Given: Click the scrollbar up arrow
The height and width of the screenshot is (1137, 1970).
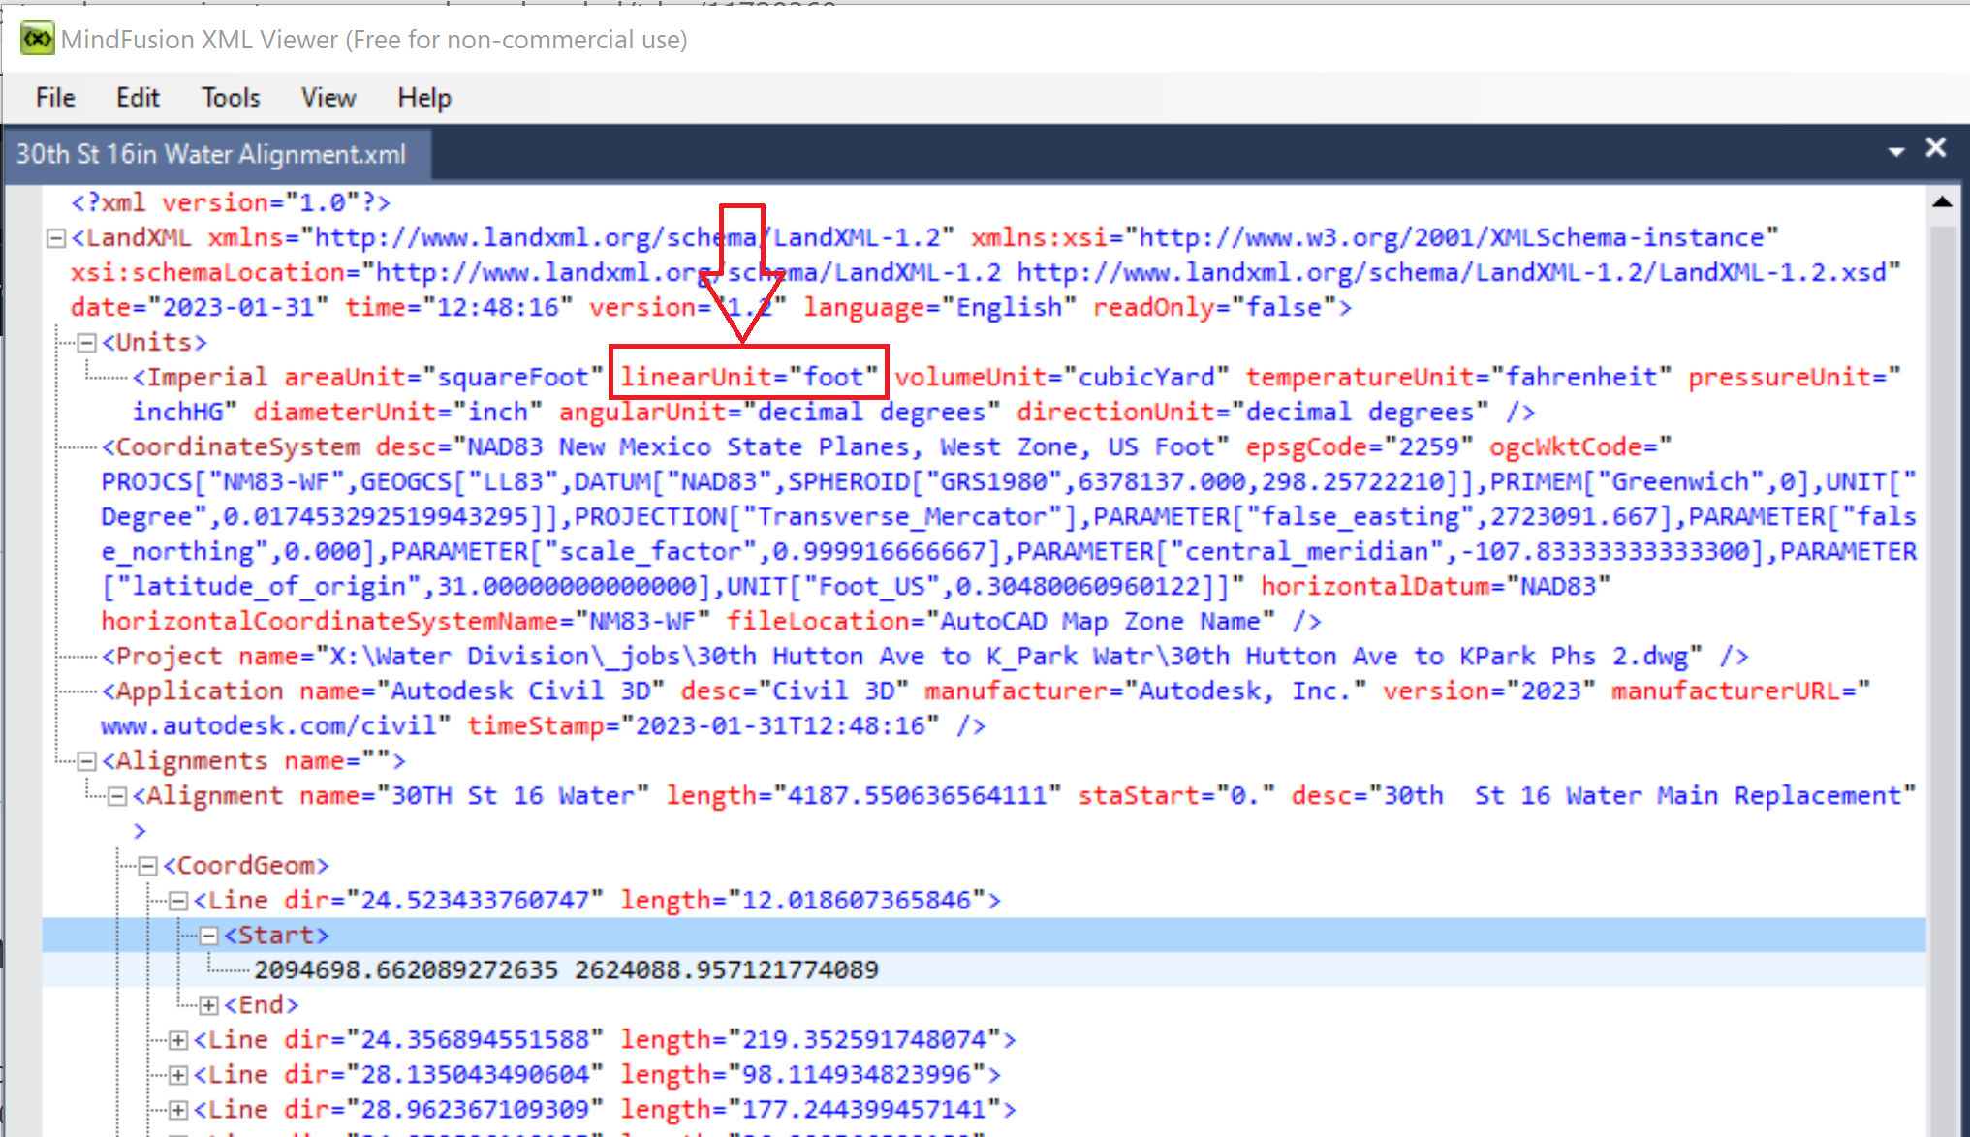Looking at the screenshot, I should (1943, 201).
